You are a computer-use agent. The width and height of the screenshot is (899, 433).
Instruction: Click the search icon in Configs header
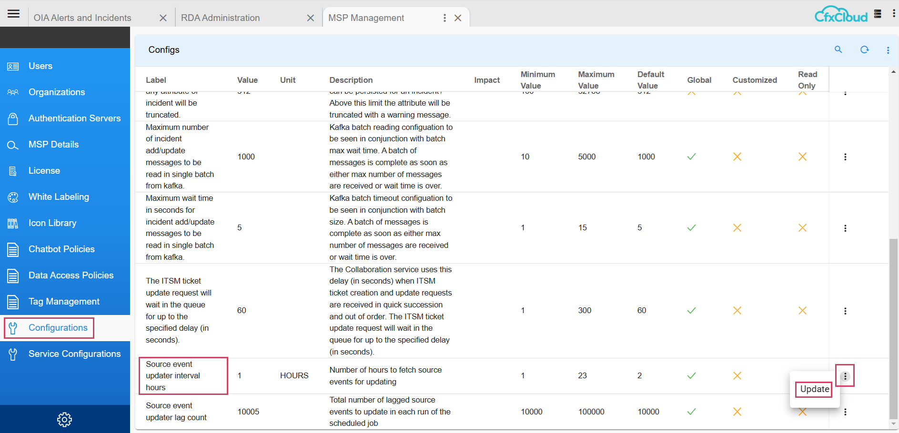tap(838, 49)
